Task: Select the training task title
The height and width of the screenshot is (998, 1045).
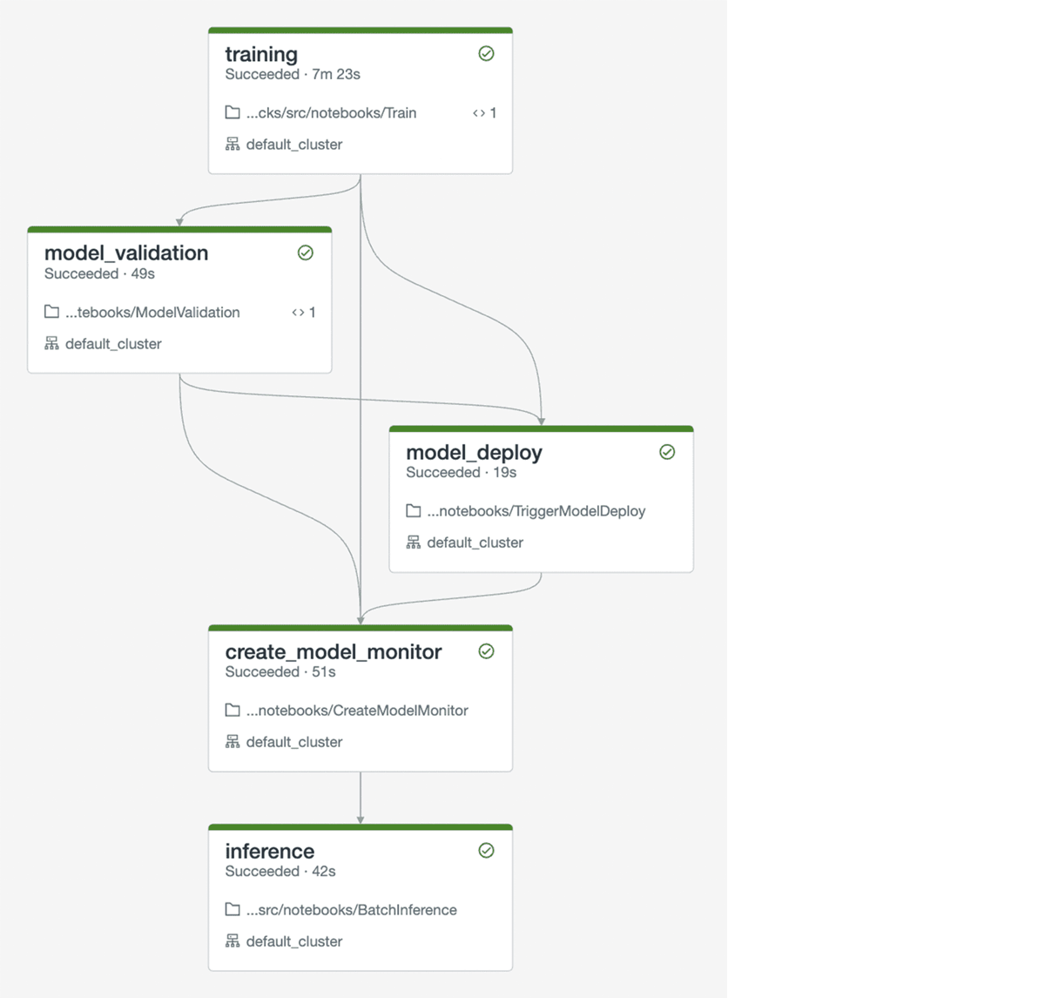Action: pos(261,54)
